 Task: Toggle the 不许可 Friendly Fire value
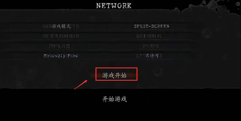[x=152, y=56]
